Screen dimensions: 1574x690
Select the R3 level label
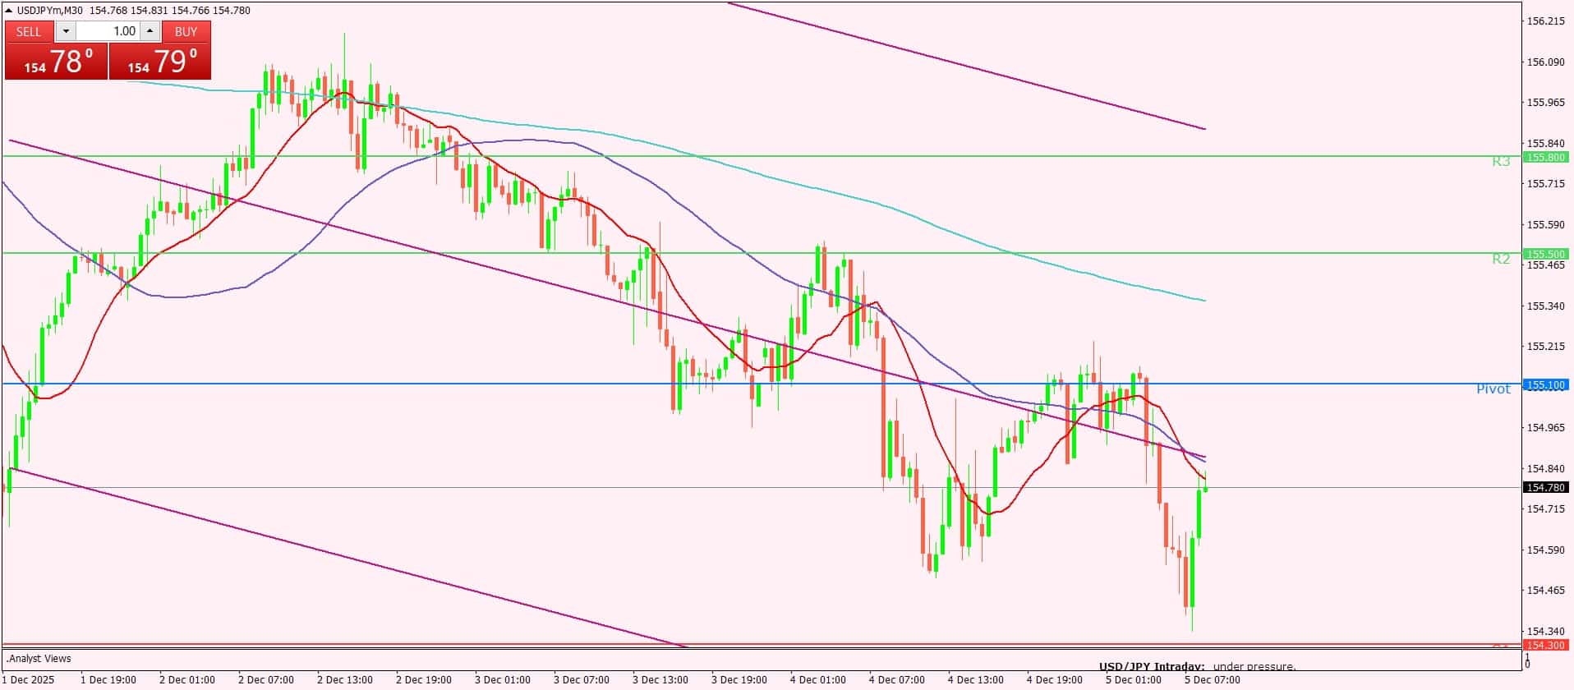[x=1501, y=162]
